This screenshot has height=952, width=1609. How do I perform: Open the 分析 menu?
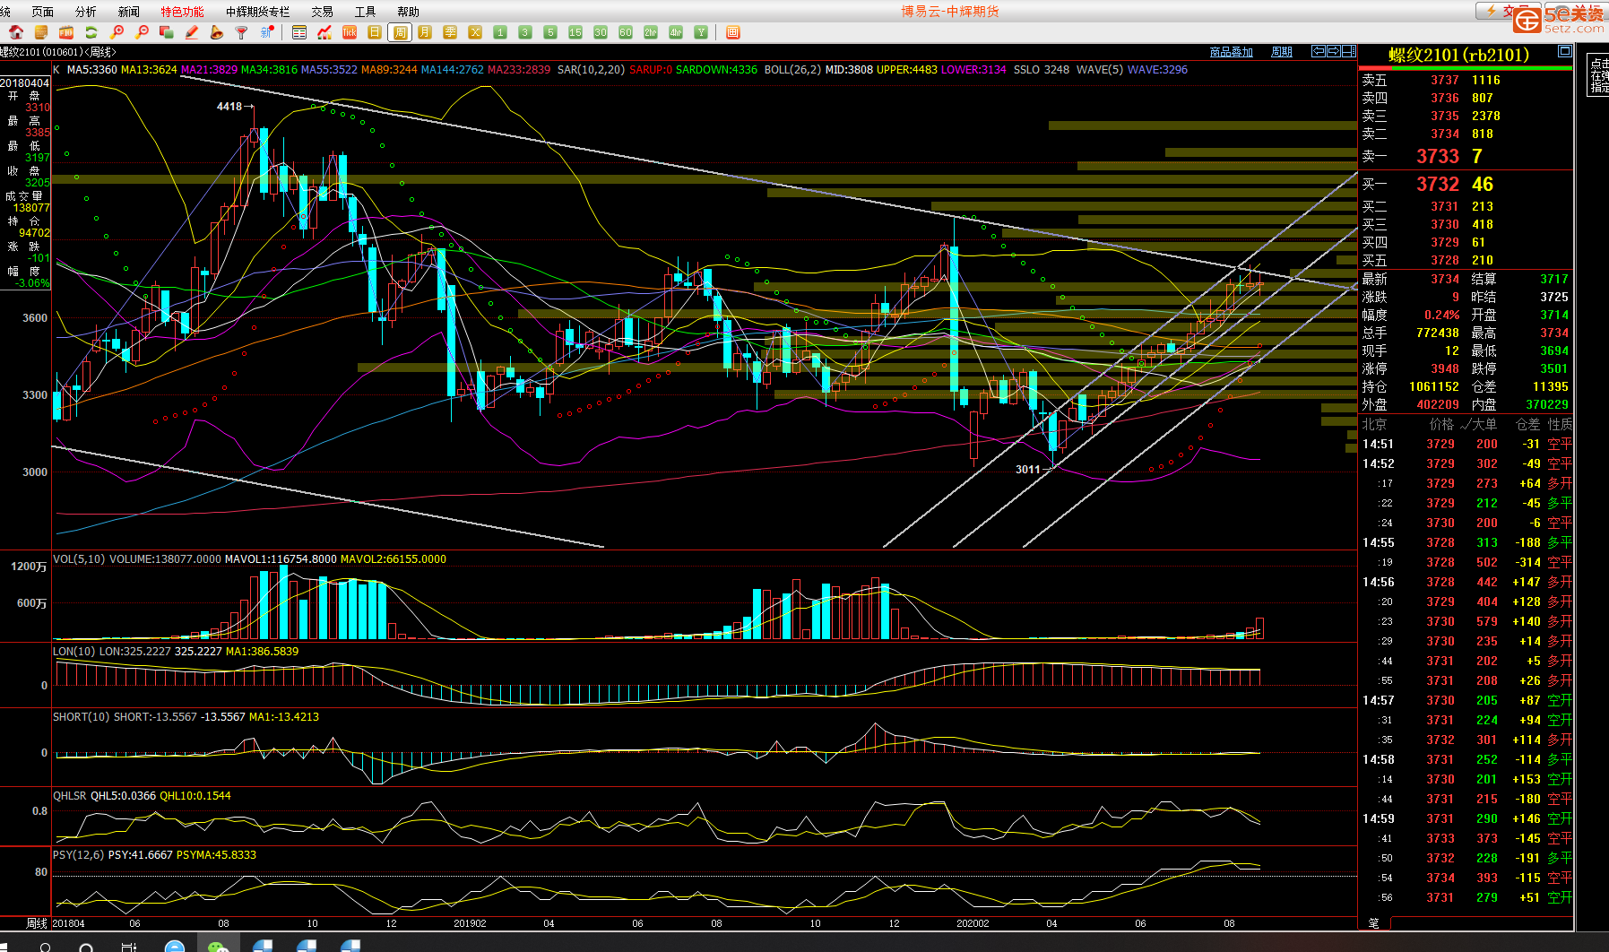86,12
